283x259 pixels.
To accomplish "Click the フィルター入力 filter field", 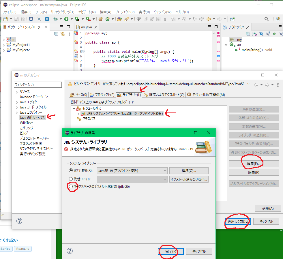I will point(38,85).
